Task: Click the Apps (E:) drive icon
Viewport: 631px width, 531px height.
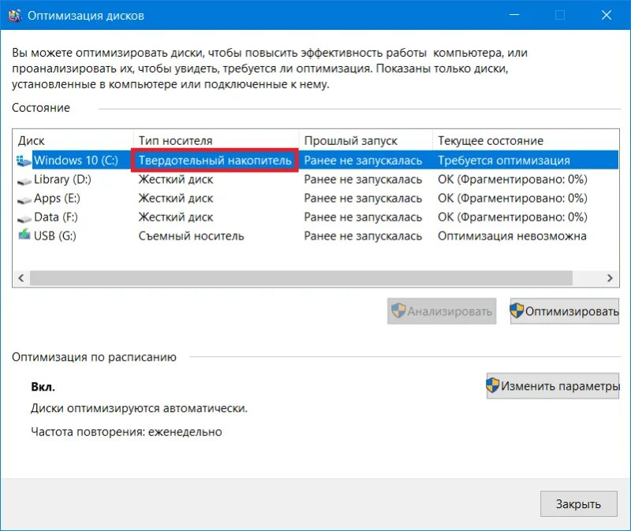Action: tap(24, 200)
